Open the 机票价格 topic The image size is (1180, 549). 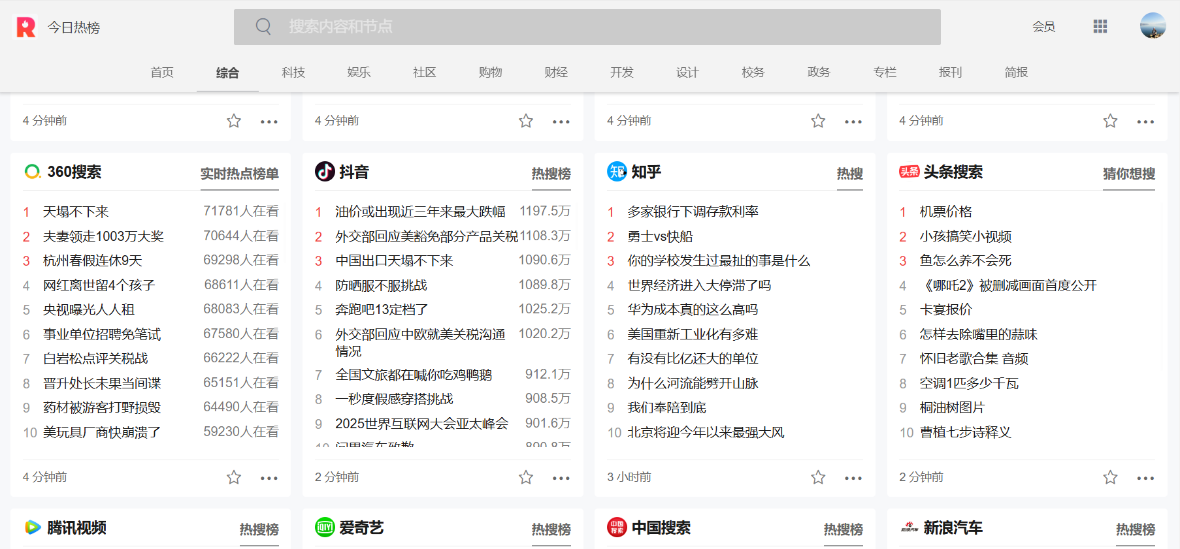(x=945, y=212)
